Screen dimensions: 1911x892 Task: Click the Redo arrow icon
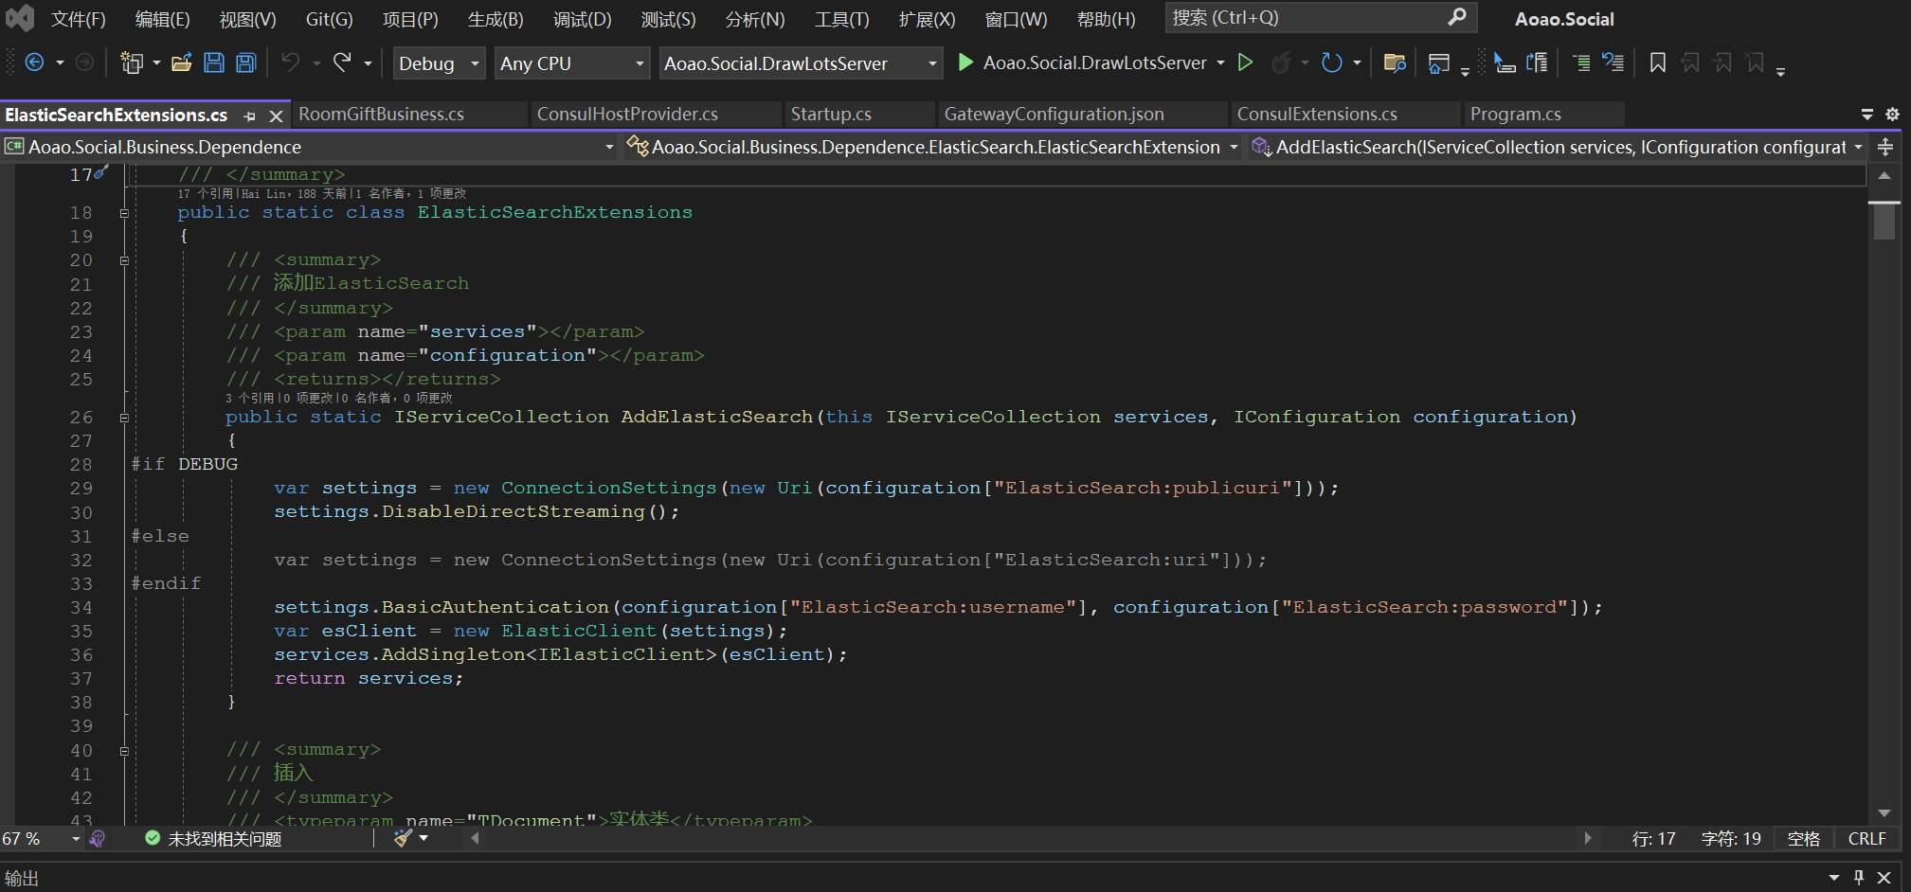point(342,62)
